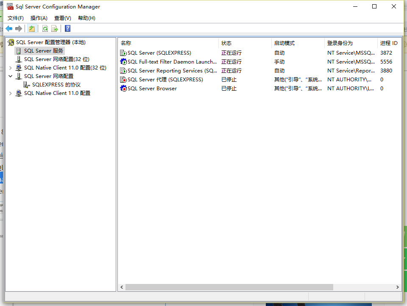Click the stopped SQL Server Browser icon
The image size is (407, 306).
(x=123, y=88)
